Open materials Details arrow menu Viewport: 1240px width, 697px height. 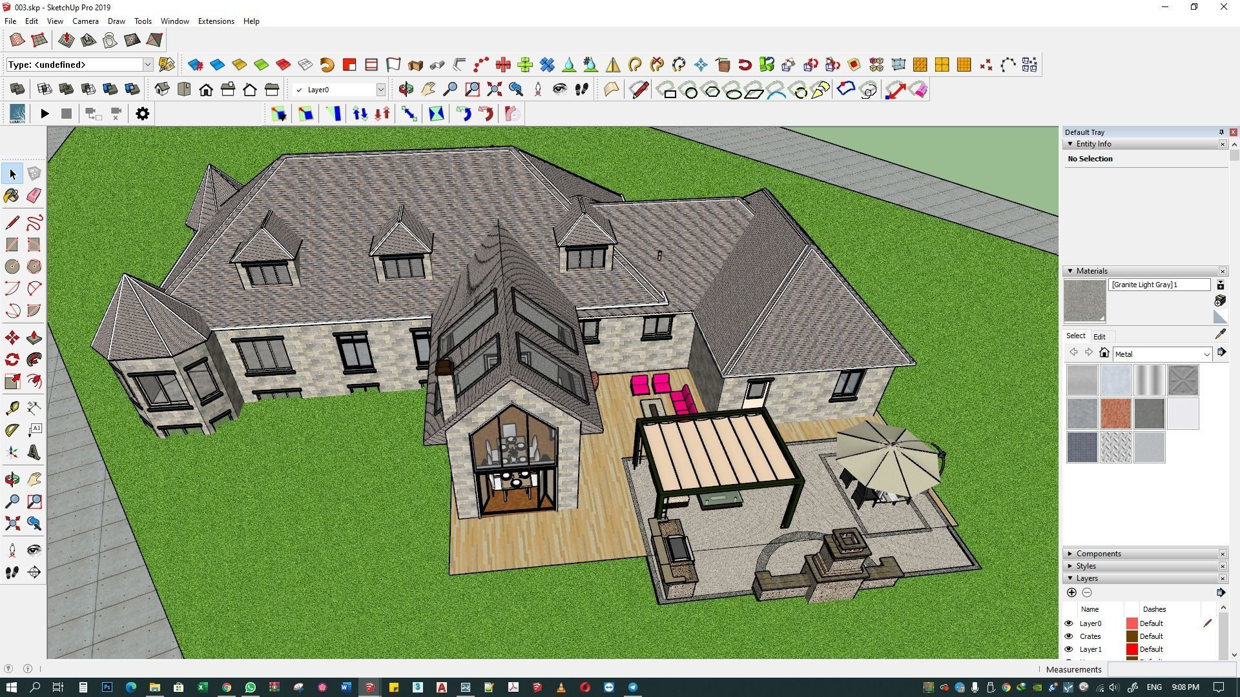[x=1221, y=352]
